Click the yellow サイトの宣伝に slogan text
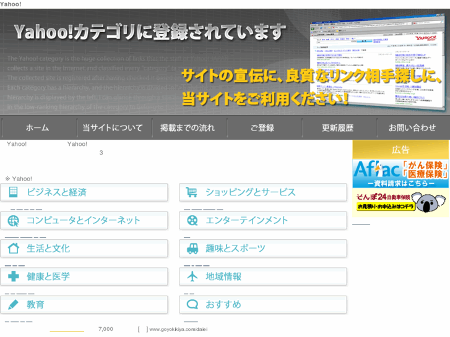450x337 pixels. (311, 75)
